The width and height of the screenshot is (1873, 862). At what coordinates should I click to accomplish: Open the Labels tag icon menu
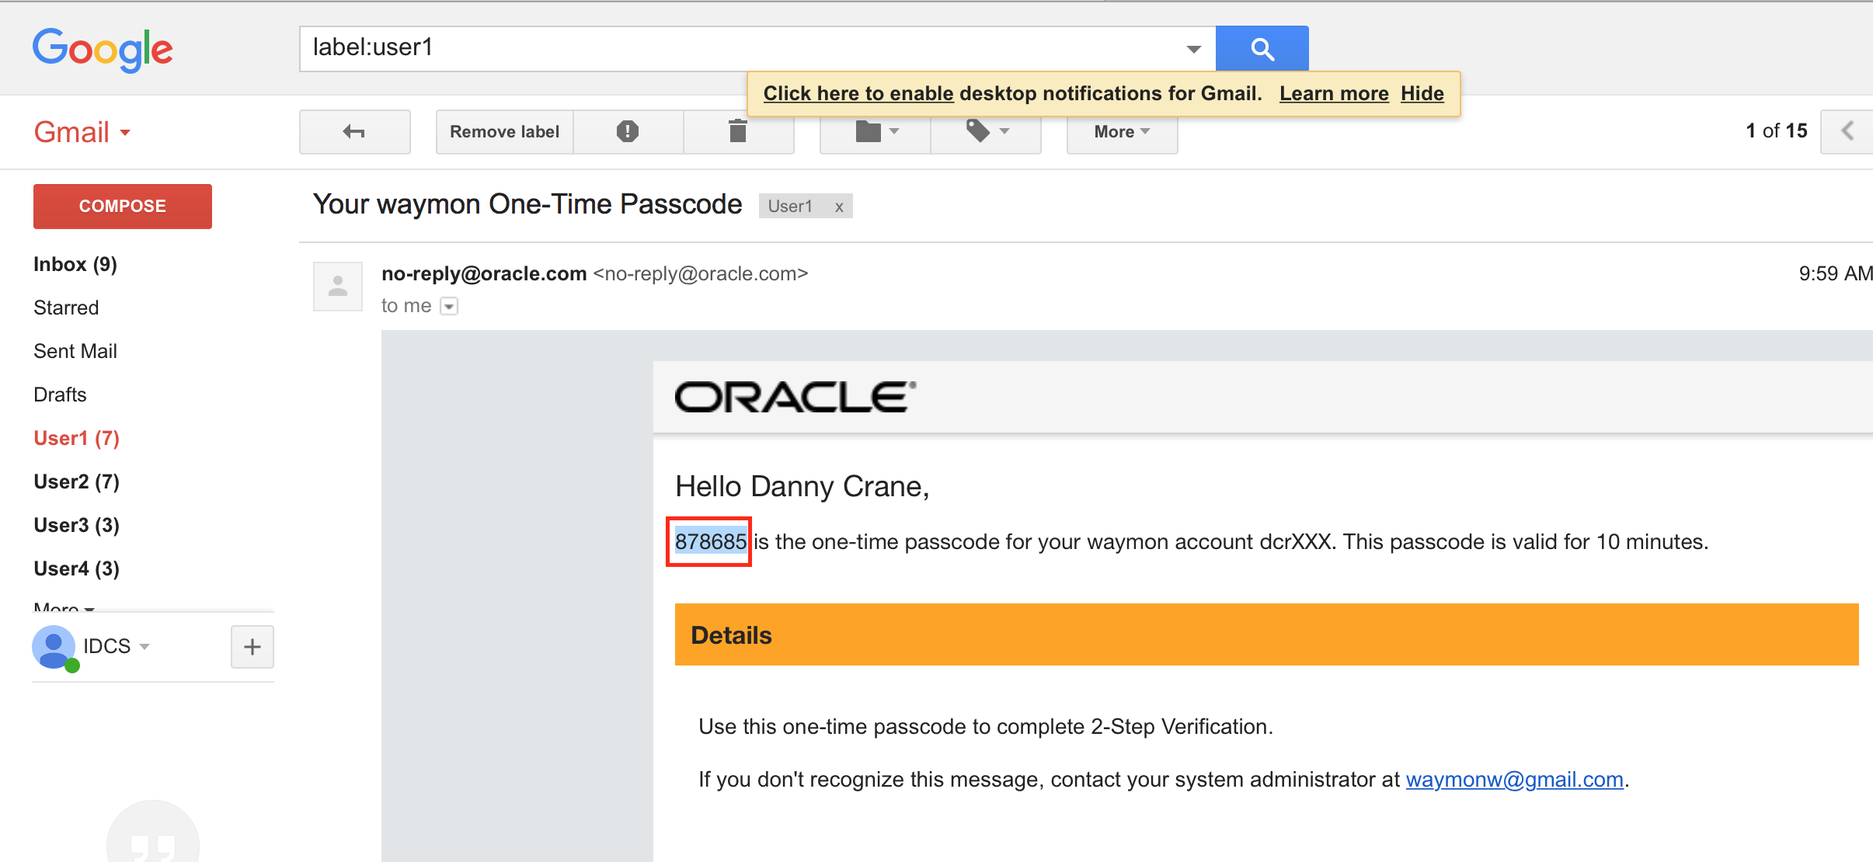[986, 132]
